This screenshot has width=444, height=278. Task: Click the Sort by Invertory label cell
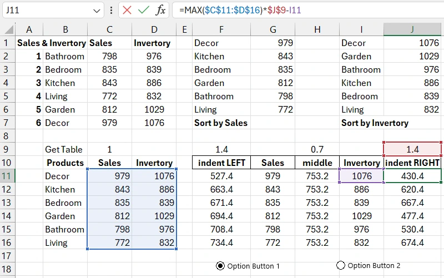[375, 123]
